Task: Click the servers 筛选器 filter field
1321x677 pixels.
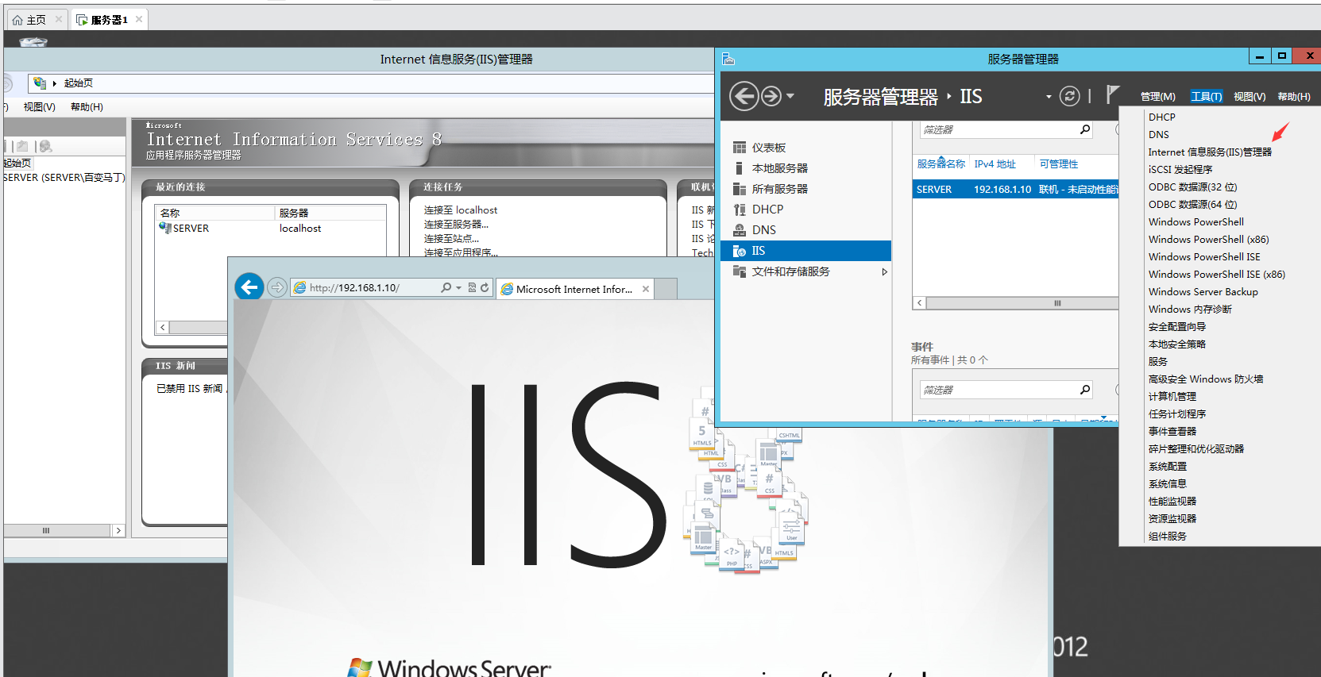Action: (x=998, y=129)
